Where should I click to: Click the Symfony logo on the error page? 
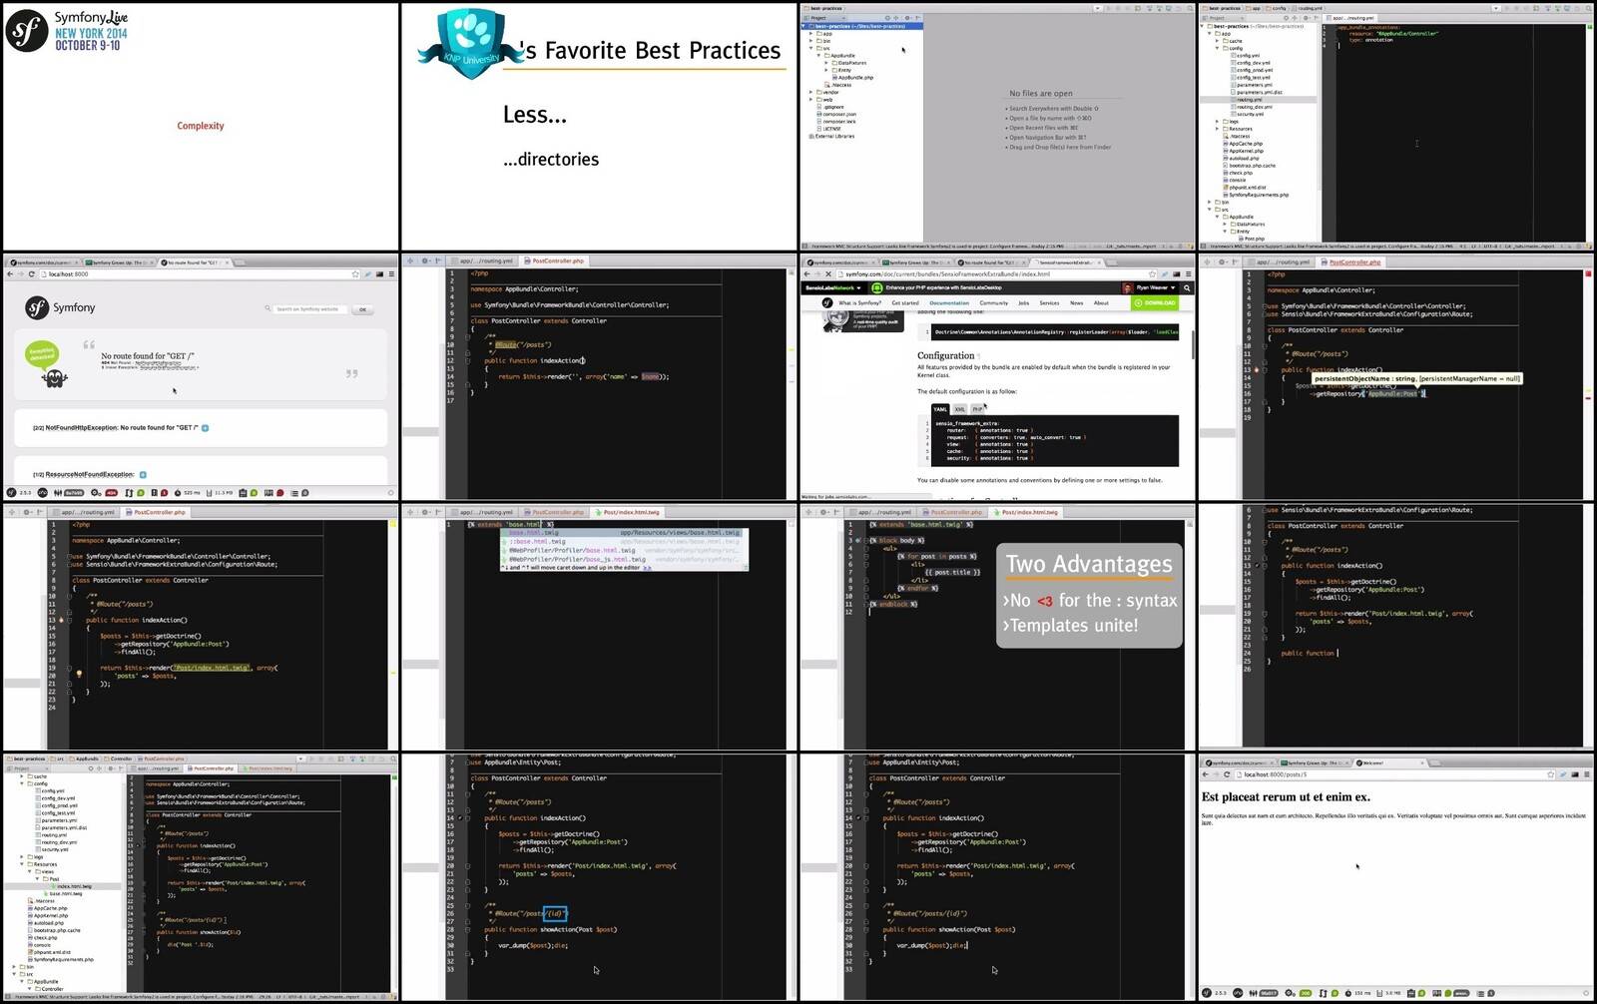pos(37,307)
